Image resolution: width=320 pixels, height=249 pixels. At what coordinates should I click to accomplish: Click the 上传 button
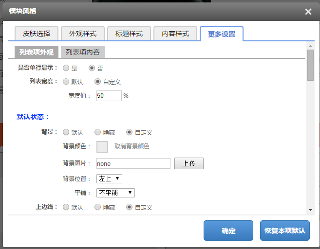(188, 163)
